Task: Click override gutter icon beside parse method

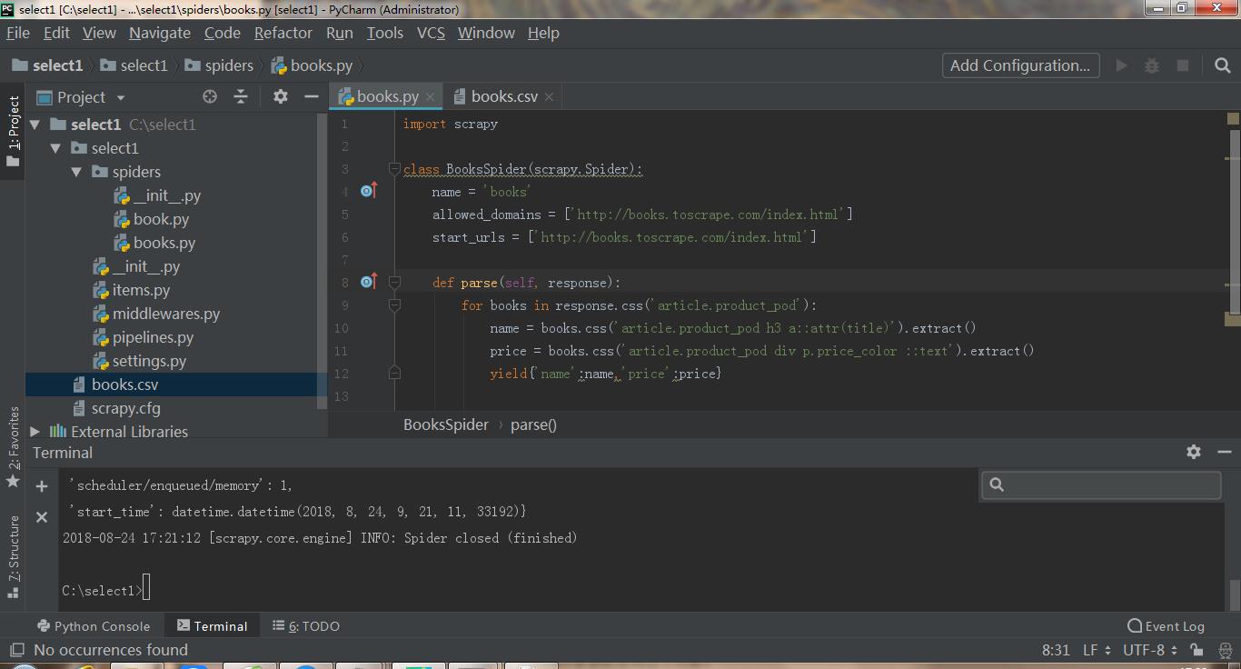Action: [368, 282]
